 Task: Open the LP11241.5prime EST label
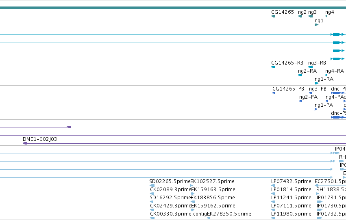(291, 198)
